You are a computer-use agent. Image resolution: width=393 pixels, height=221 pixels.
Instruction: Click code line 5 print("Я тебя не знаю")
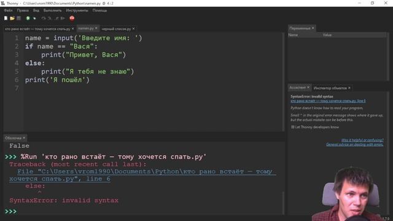pos(88,71)
